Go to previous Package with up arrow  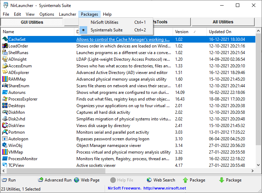coord(194,180)
